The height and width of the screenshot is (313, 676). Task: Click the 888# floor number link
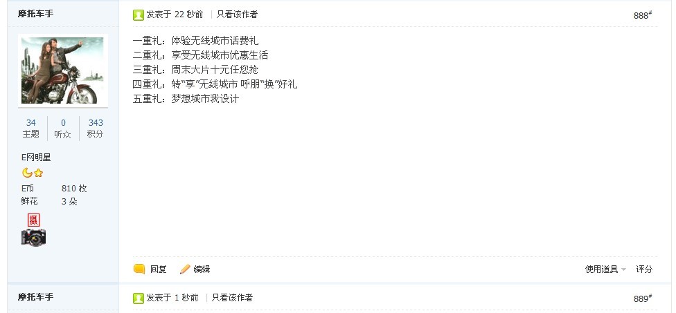tap(642, 15)
